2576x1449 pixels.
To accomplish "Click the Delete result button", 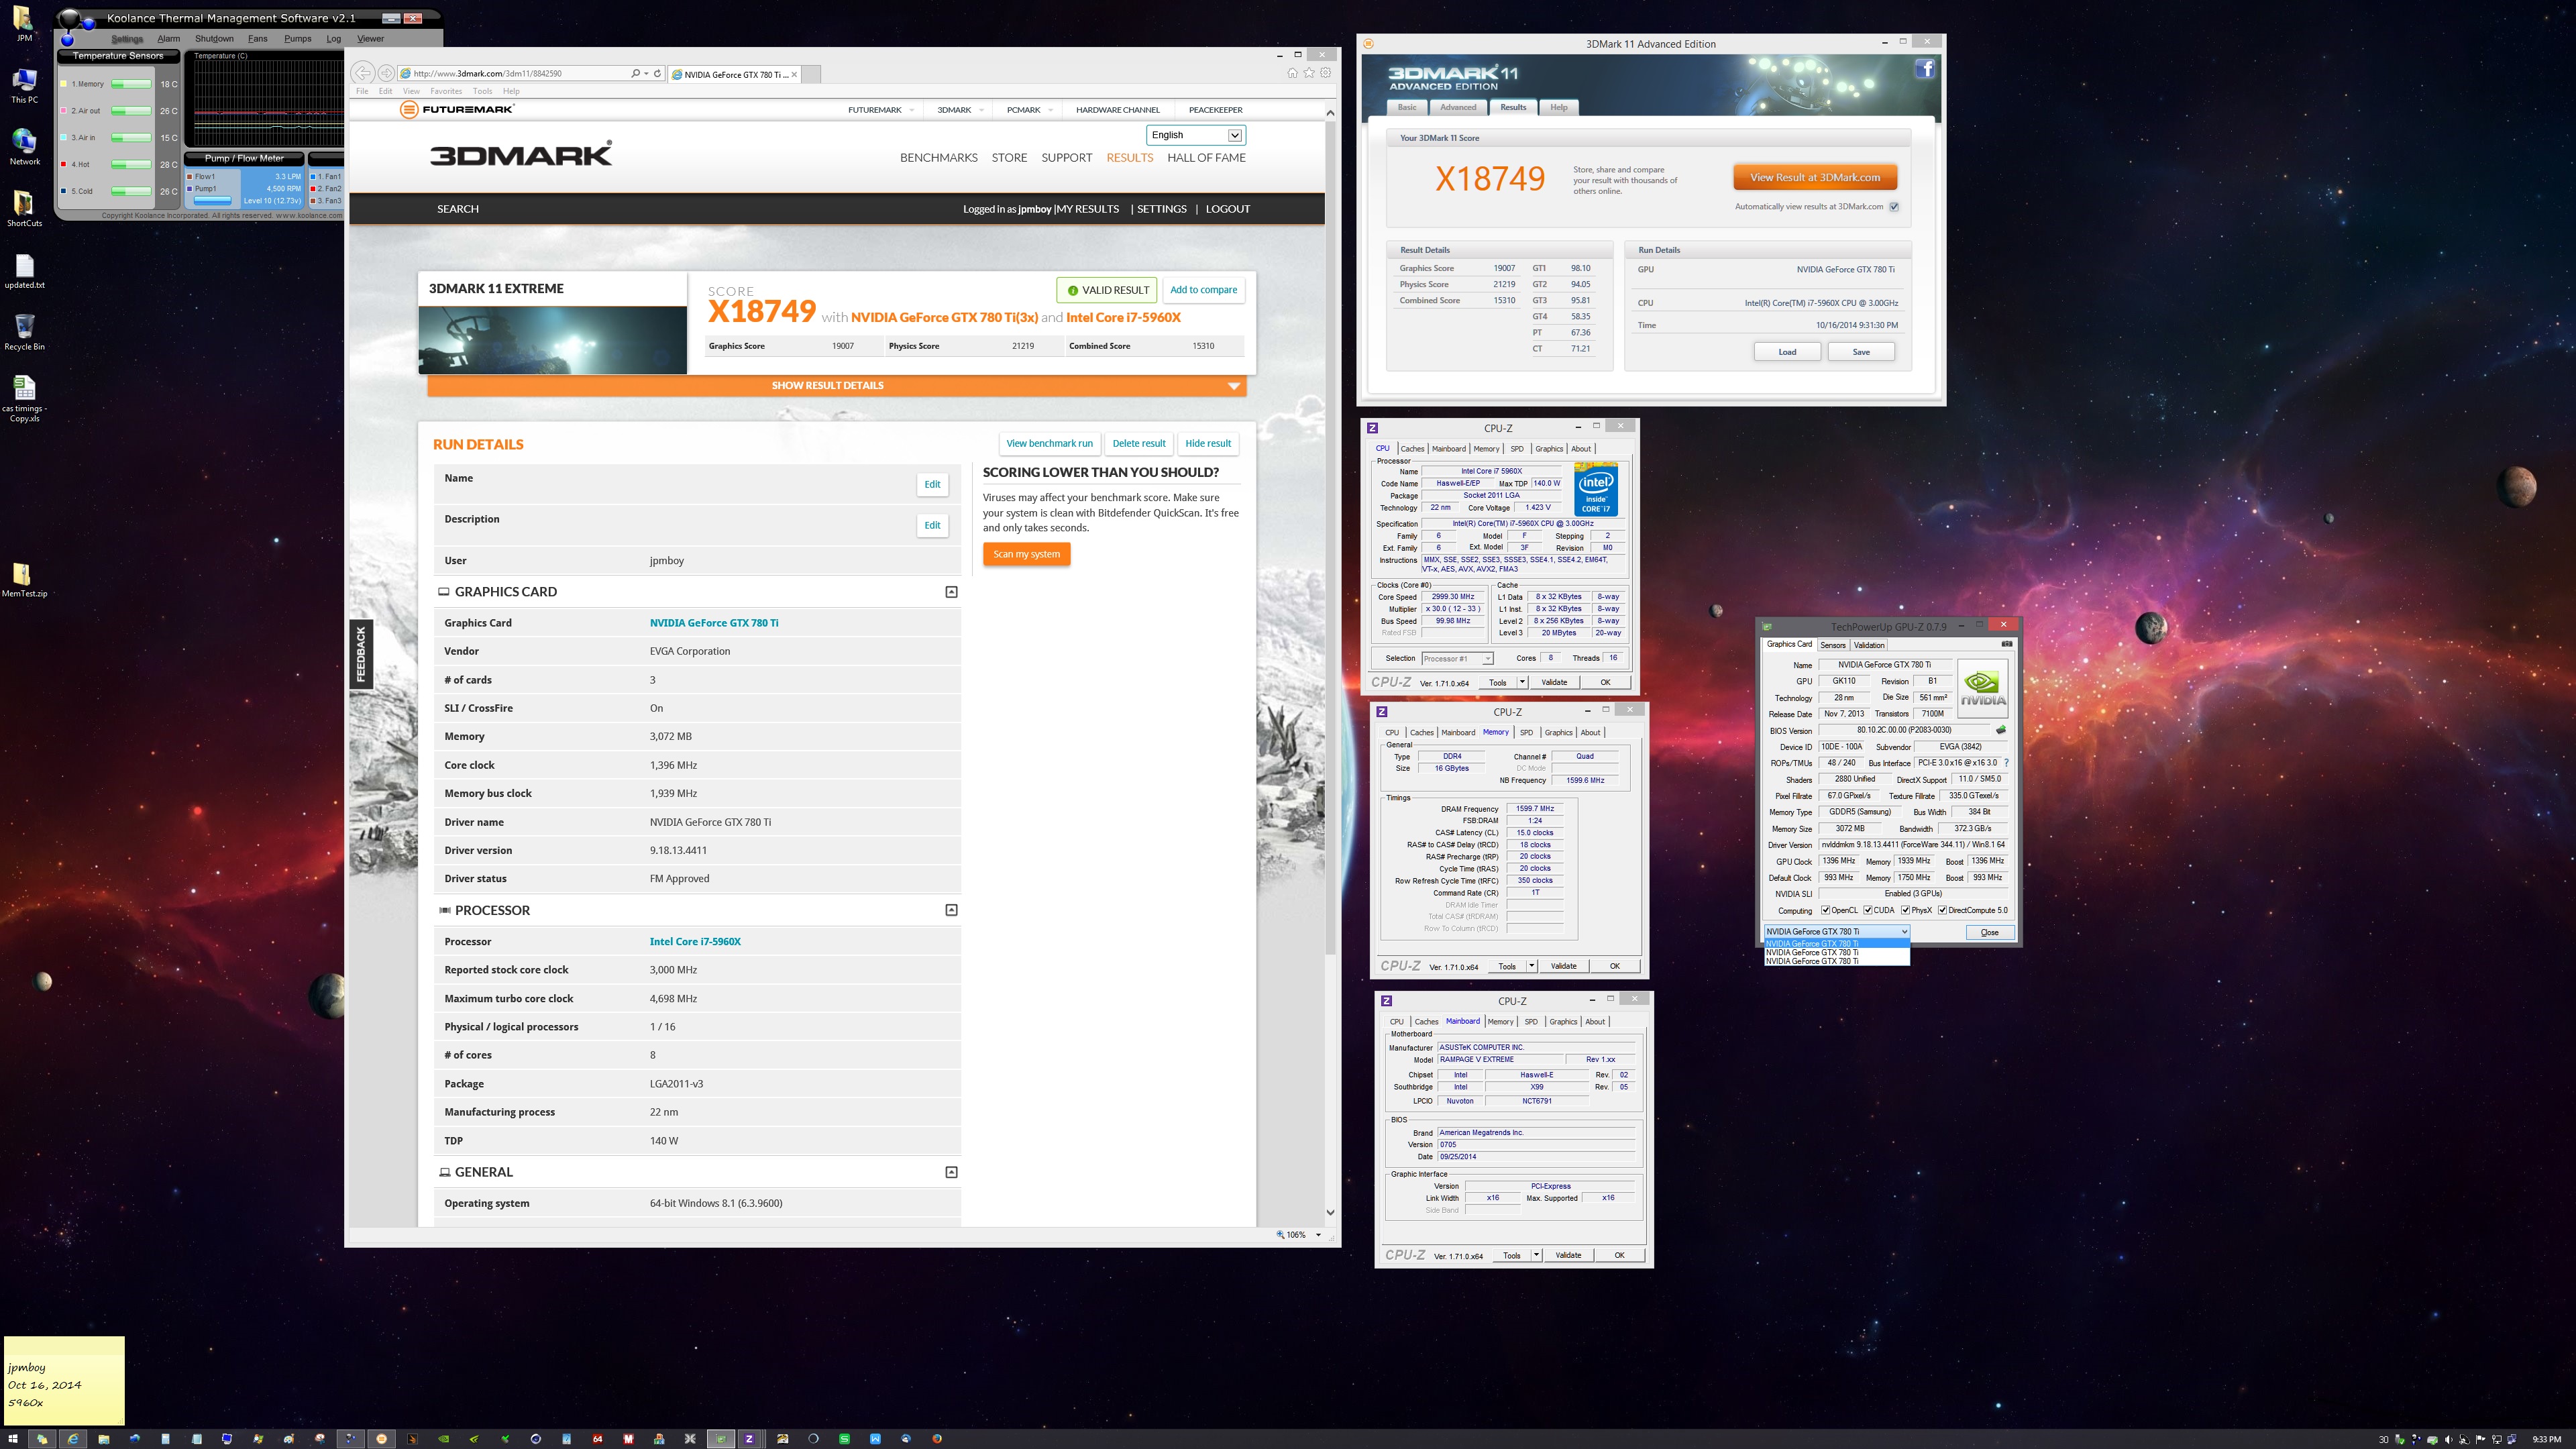I will coord(1139,443).
